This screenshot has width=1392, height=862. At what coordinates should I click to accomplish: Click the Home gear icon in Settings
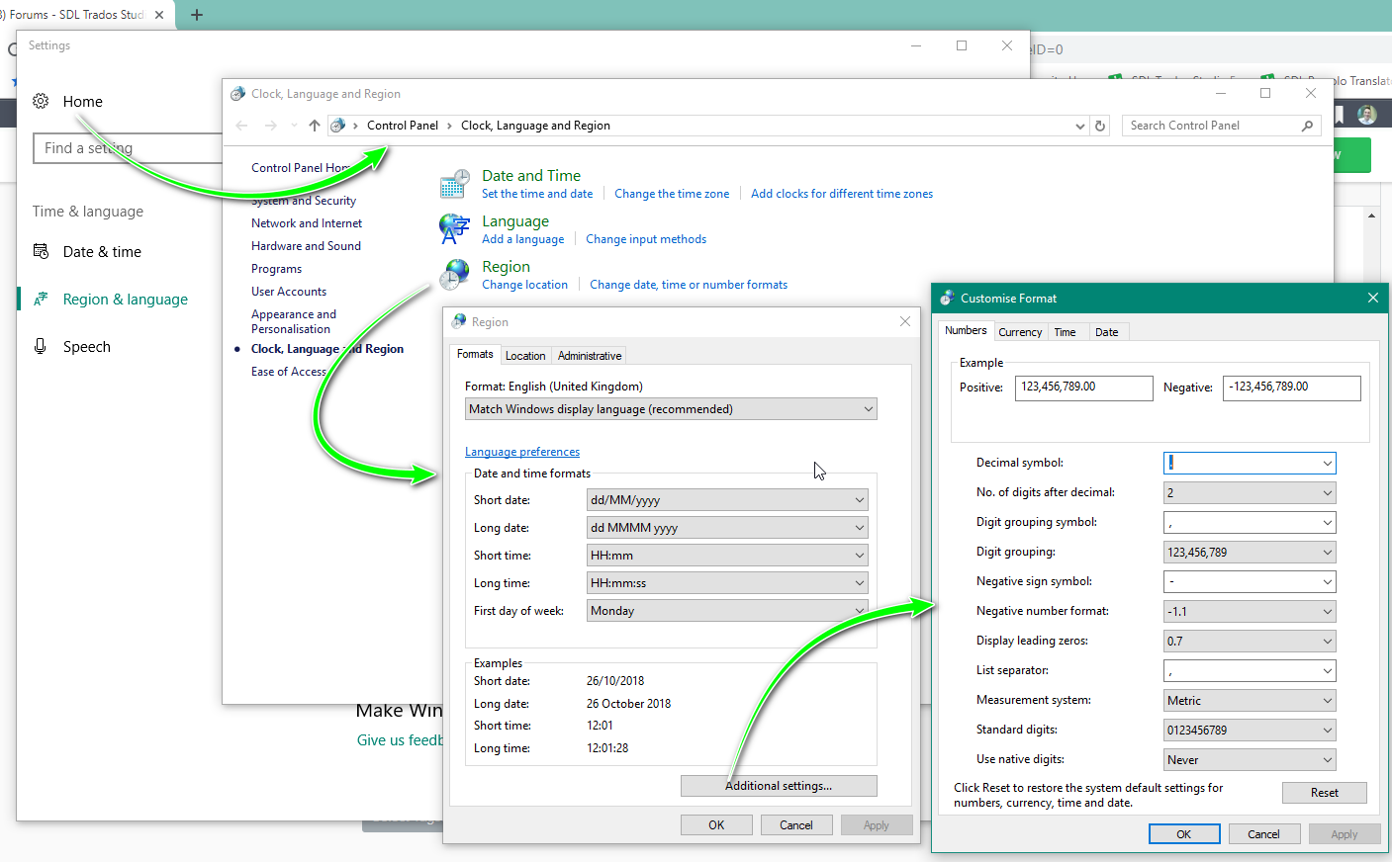point(41,101)
